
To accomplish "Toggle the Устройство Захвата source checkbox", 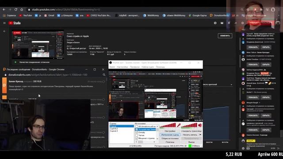I will [137, 129].
